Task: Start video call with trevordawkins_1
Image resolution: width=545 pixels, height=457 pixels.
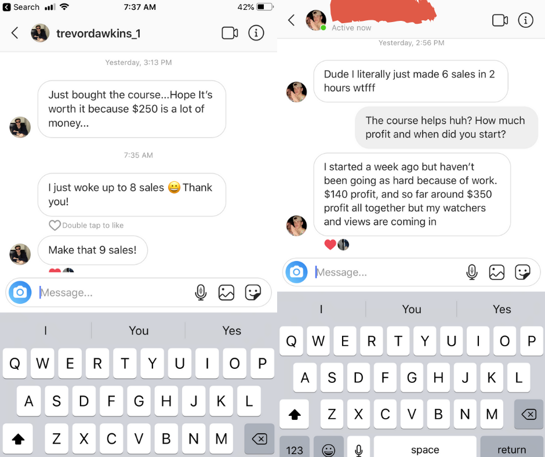Action: tap(230, 34)
